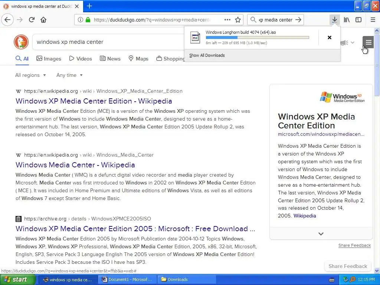The height and width of the screenshot is (285, 380).
Task: Click the Wikipedia link in info panel
Action: 305,216
